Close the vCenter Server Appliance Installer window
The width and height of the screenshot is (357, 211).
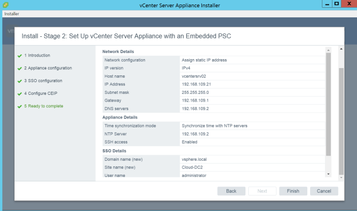coord(349,4)
